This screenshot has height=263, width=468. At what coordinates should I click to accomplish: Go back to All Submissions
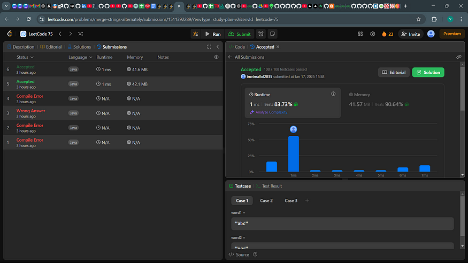[x=246, y=57]
